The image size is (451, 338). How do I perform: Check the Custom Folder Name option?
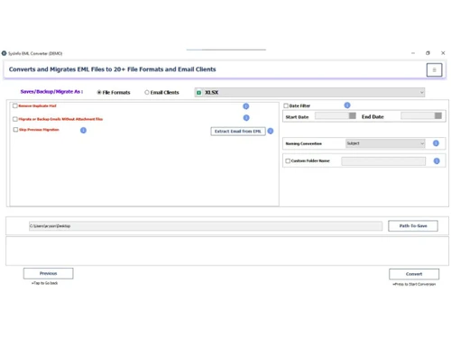(288, 160)
